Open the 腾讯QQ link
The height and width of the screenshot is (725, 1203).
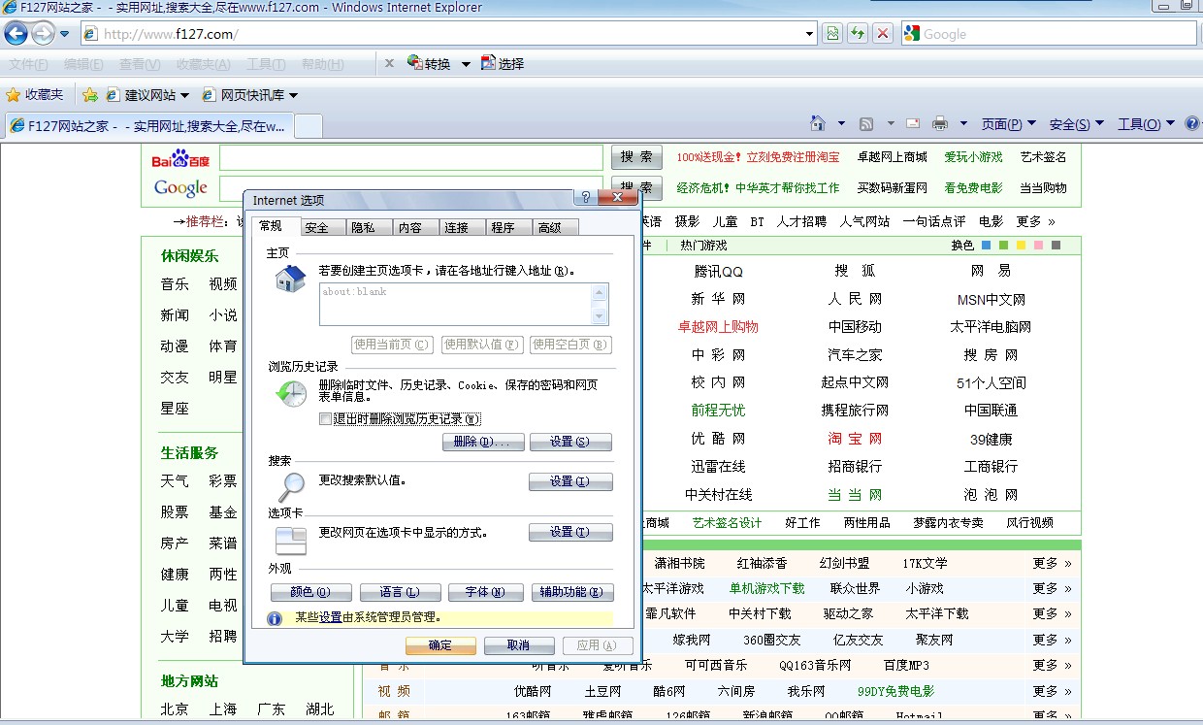pos(718,272)
